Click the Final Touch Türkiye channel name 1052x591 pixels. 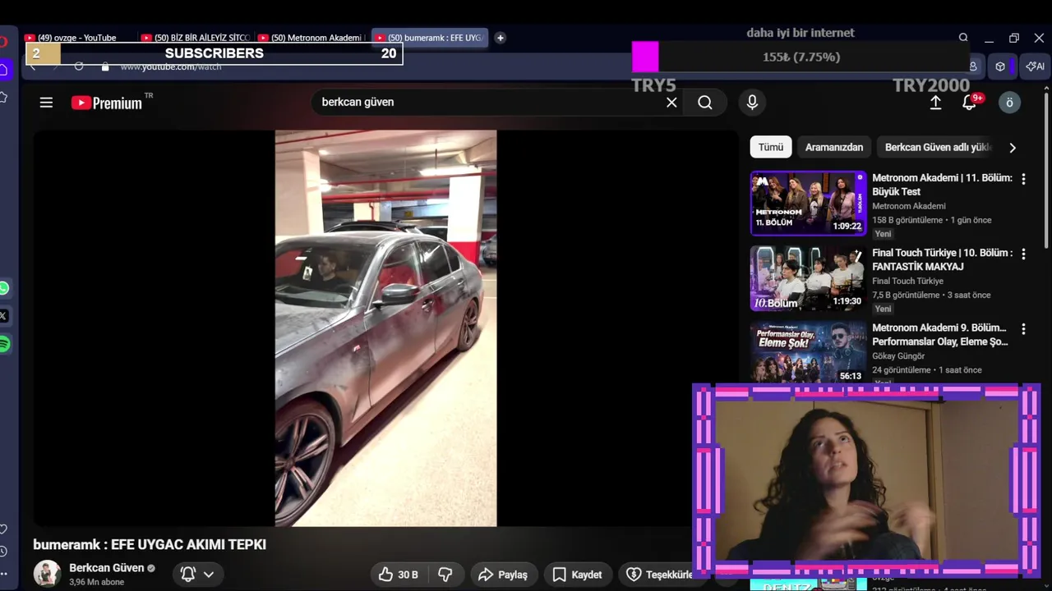tap(907, 281)
